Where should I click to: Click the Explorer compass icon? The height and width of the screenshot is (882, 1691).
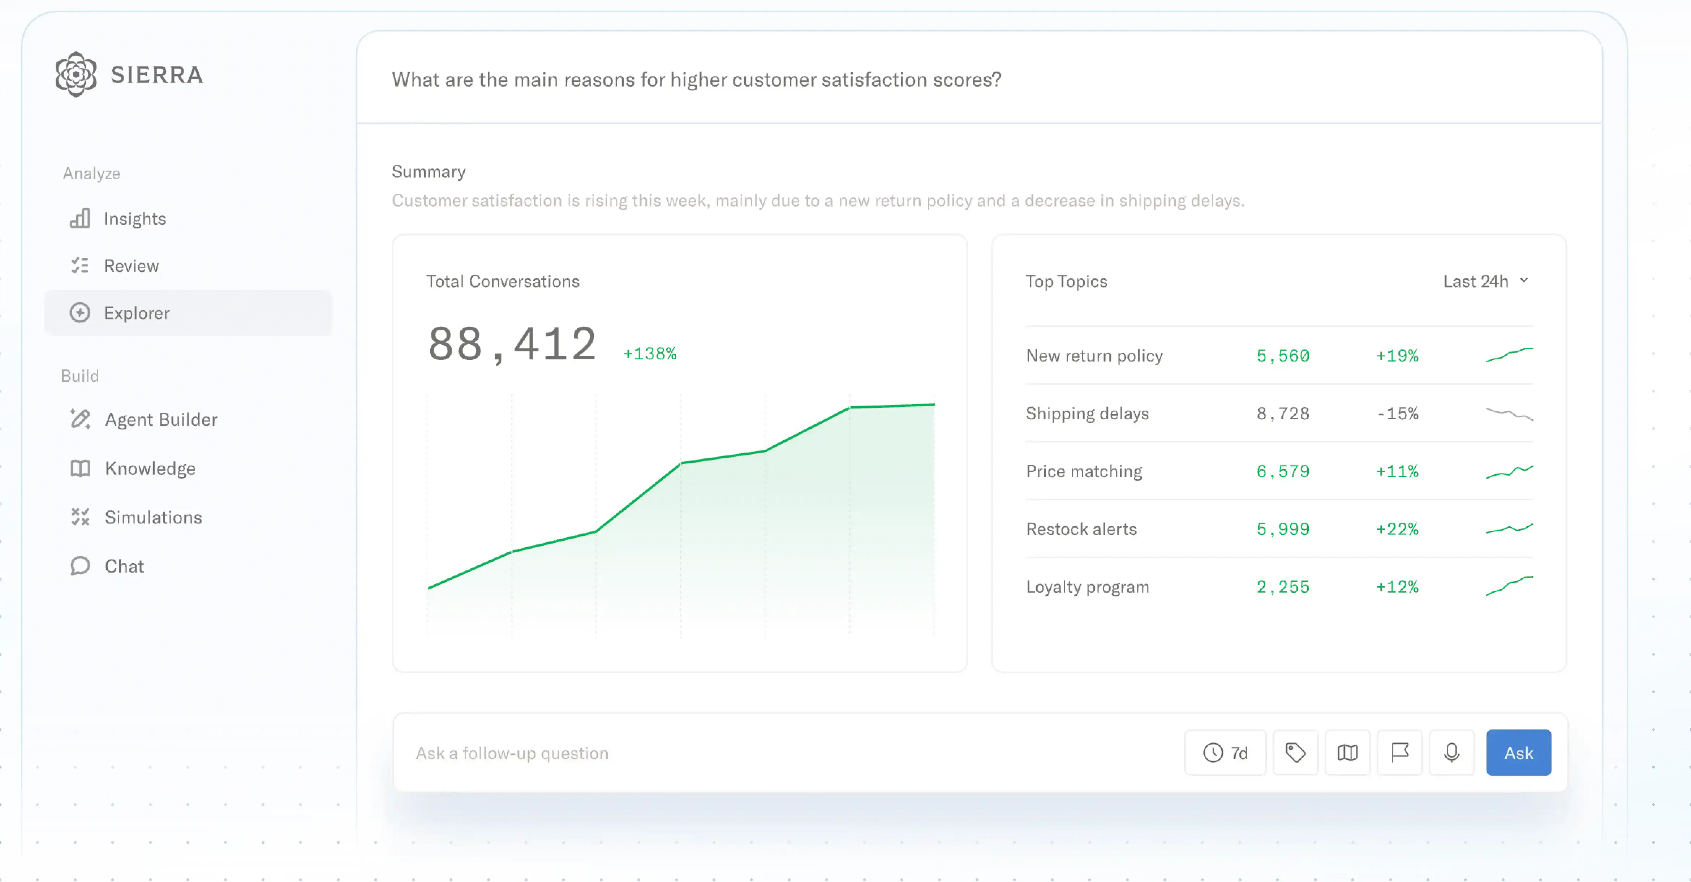point(80,313)
